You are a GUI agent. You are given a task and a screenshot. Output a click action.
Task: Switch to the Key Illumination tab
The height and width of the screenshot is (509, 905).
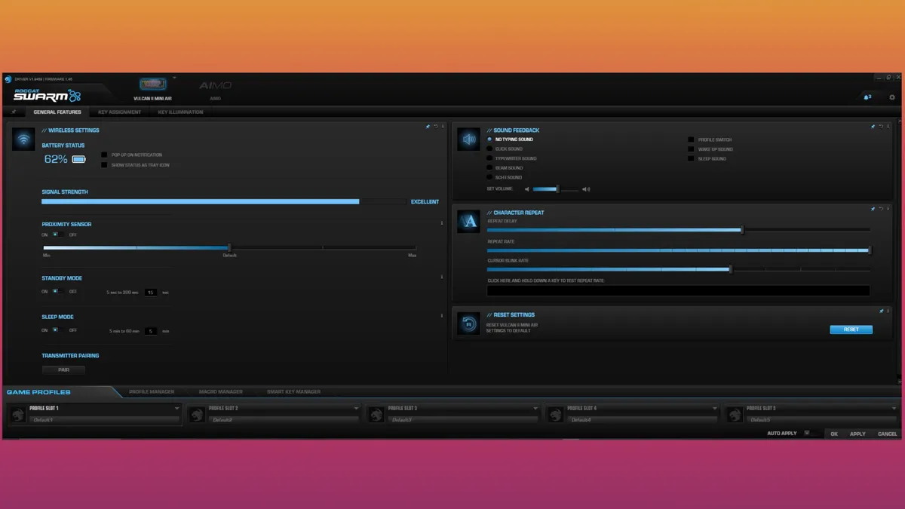(x=180, y=112)
